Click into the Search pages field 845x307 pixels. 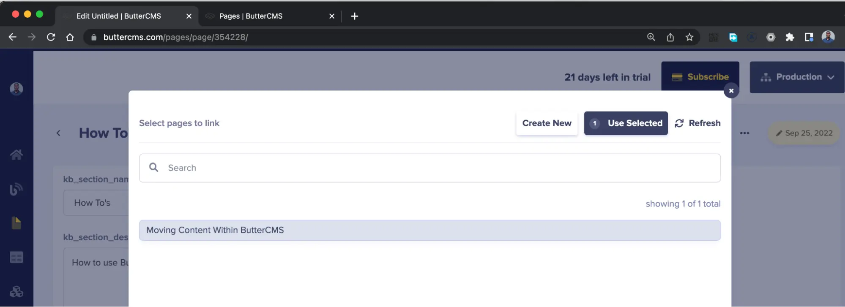coord(430,168)
